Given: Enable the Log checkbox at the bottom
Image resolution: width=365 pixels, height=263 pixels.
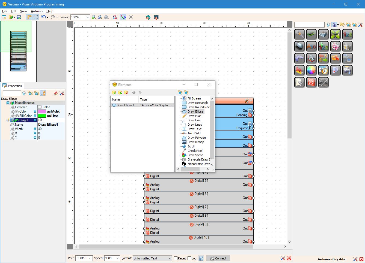Looking at the screenshot, I should (189, 258).
